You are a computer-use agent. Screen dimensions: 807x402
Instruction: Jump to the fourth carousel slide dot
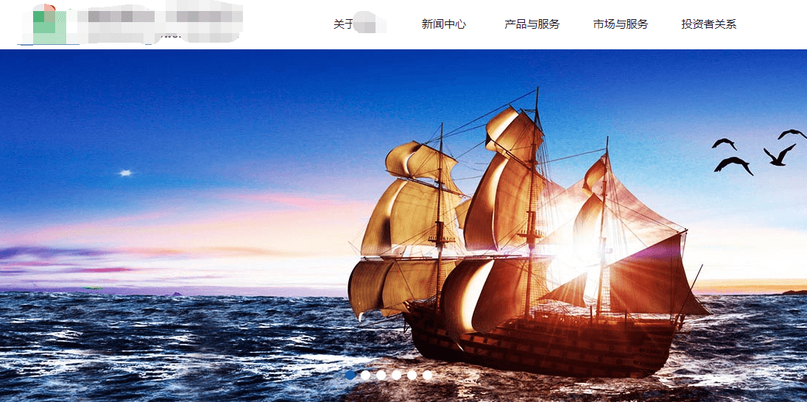pyautogui.click(x=396, y=375)
